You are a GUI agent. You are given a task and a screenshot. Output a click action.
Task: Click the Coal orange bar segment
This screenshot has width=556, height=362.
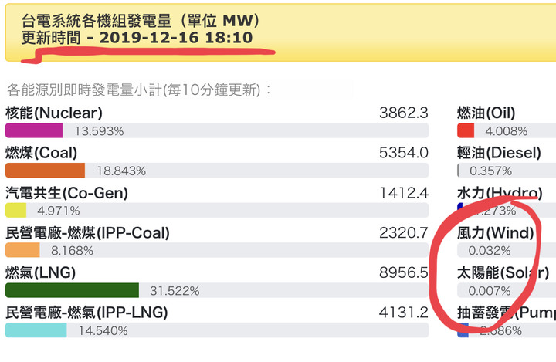pyautogui.click(x=45, y=170)
